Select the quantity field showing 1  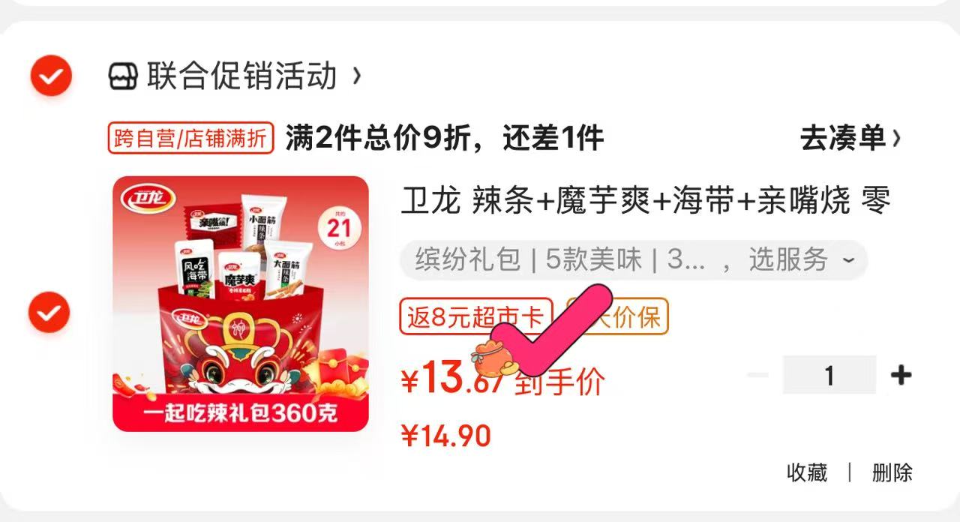point(829,374)
